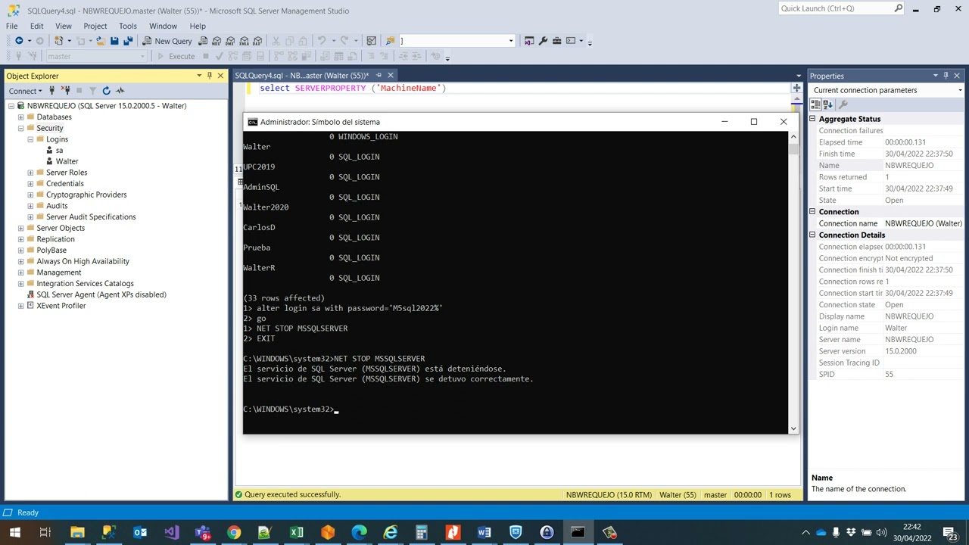Click the Categorized icon in Properties
This screenshot has height=545, width=969.
pos(816,104)
